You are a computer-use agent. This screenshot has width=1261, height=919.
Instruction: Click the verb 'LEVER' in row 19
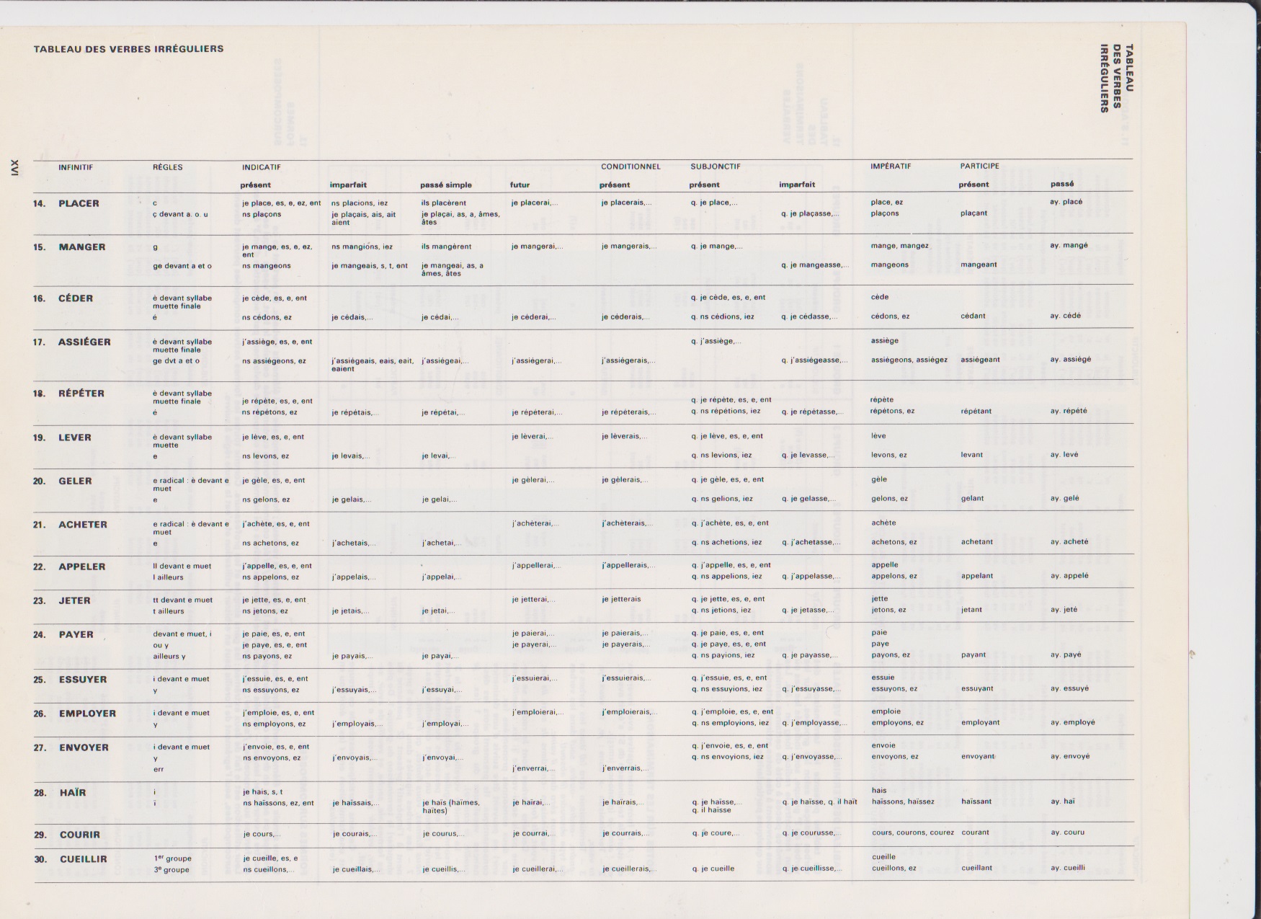75,438
